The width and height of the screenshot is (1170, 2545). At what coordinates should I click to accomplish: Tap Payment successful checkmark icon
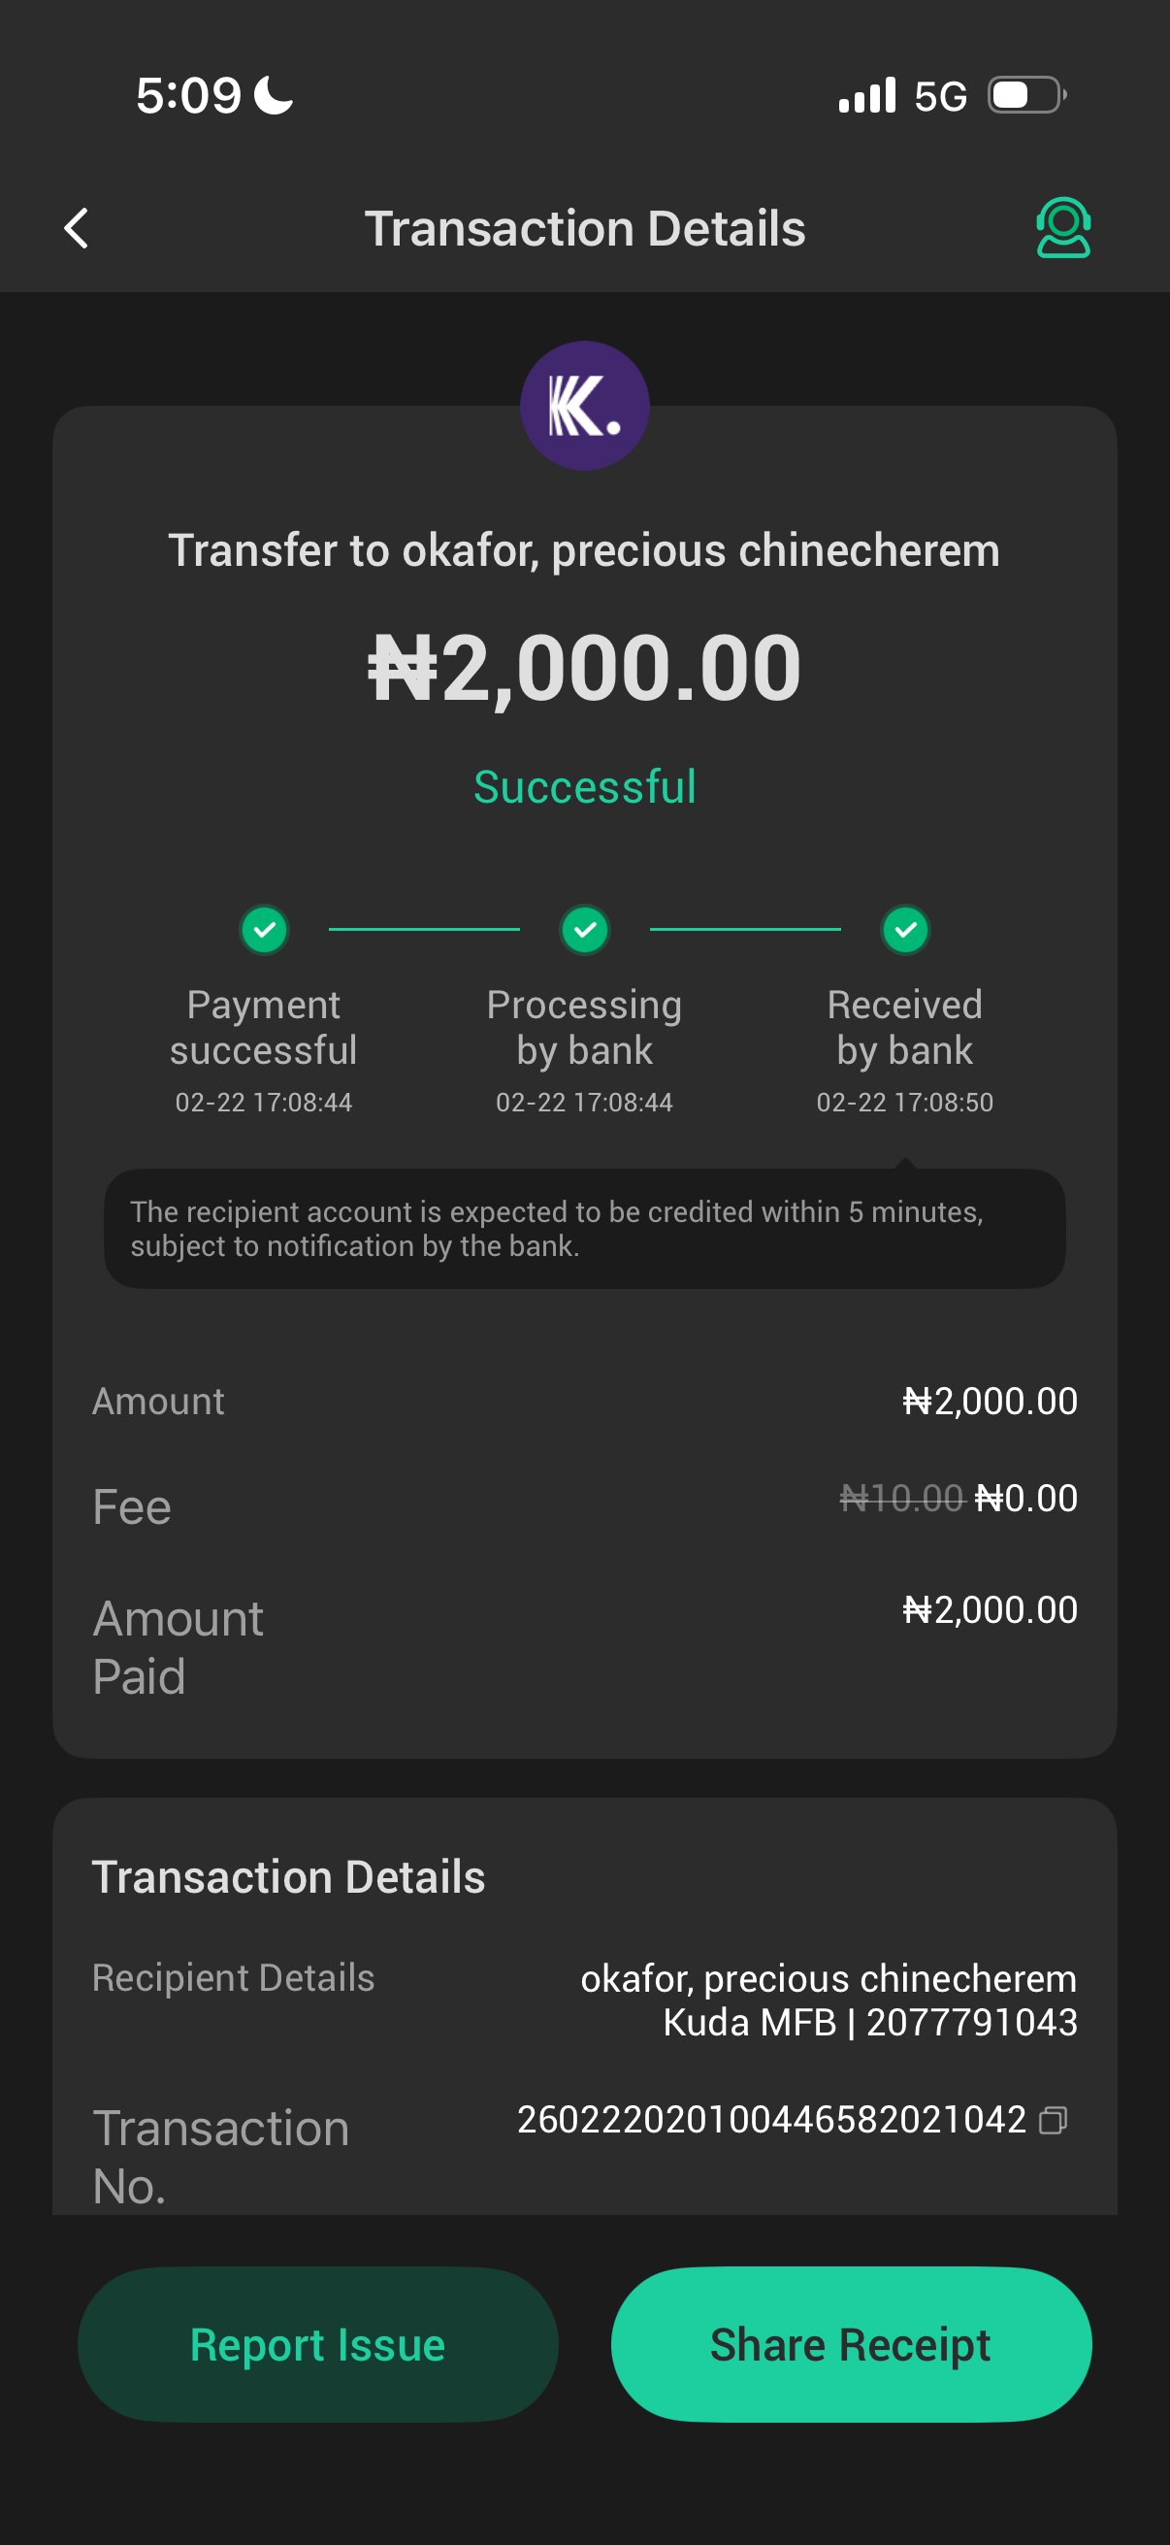click(x=264, y=930)
